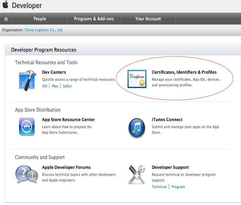Screen dimensions: 241x205
Task: Click the Developer Support tools icon
Action: [x=137, y=175]
